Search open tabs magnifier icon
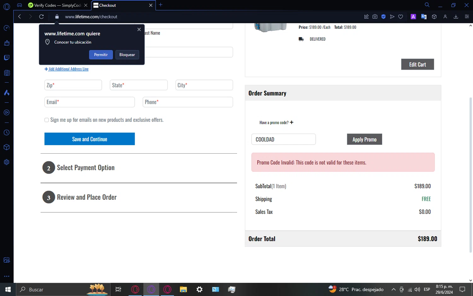 tap(427, 5)
